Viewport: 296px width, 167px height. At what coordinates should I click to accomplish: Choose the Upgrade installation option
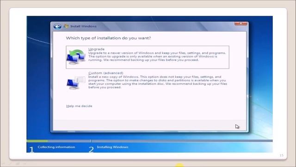(148, 57)
